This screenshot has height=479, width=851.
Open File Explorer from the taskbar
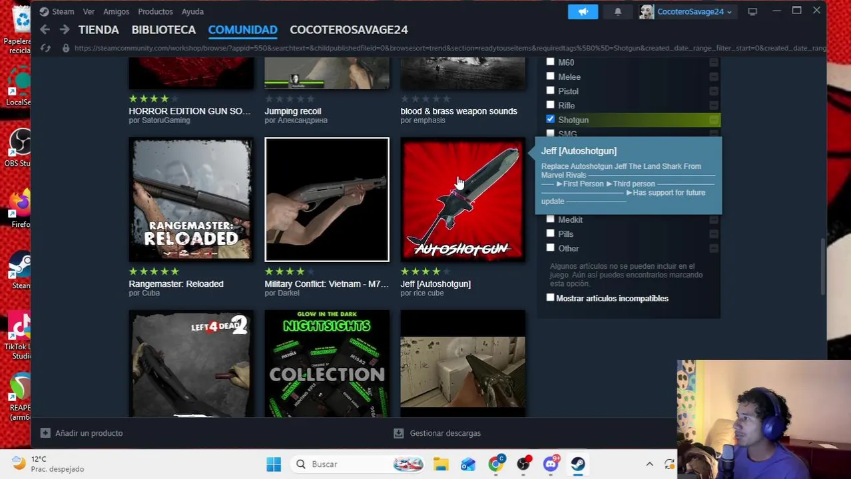(x=441, y=464)
